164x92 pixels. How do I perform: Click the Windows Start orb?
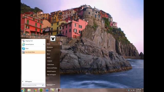(23, 90)
